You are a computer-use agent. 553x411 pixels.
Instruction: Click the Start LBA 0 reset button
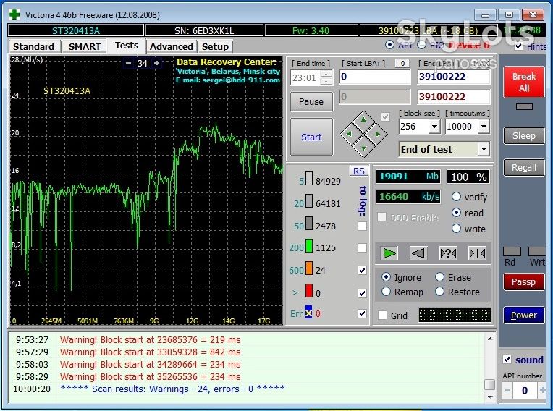402,63
